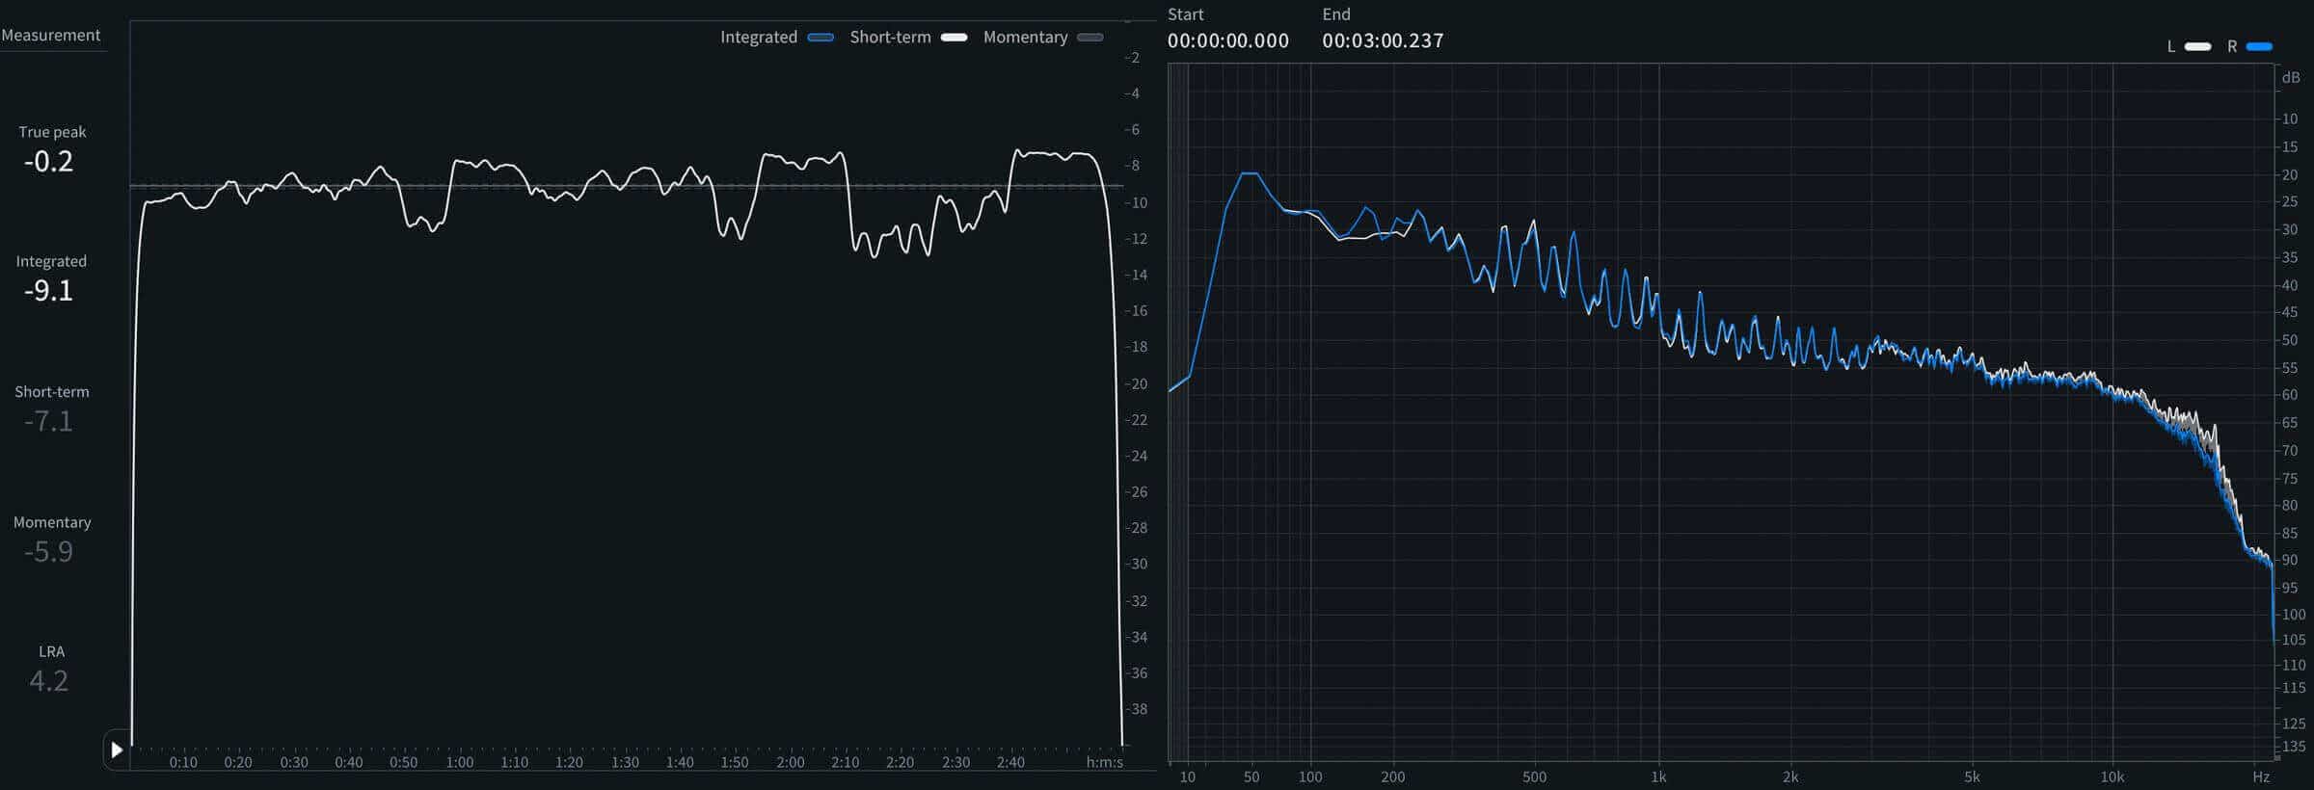
Task: Click the Integrated loudness value -9.1
Action: click(x=48, y=290)
